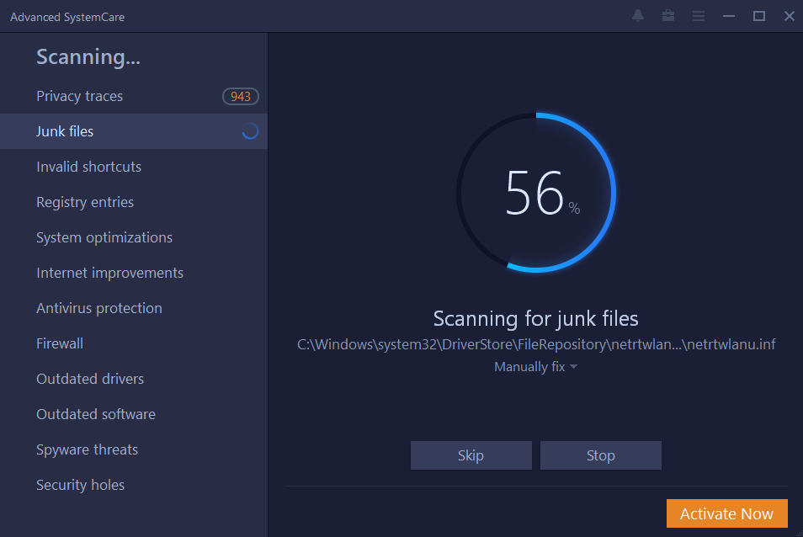Click the Activate Now button
Image resolution: width=803 pixels, height=537 pixels.
click(x=726, y=513)
